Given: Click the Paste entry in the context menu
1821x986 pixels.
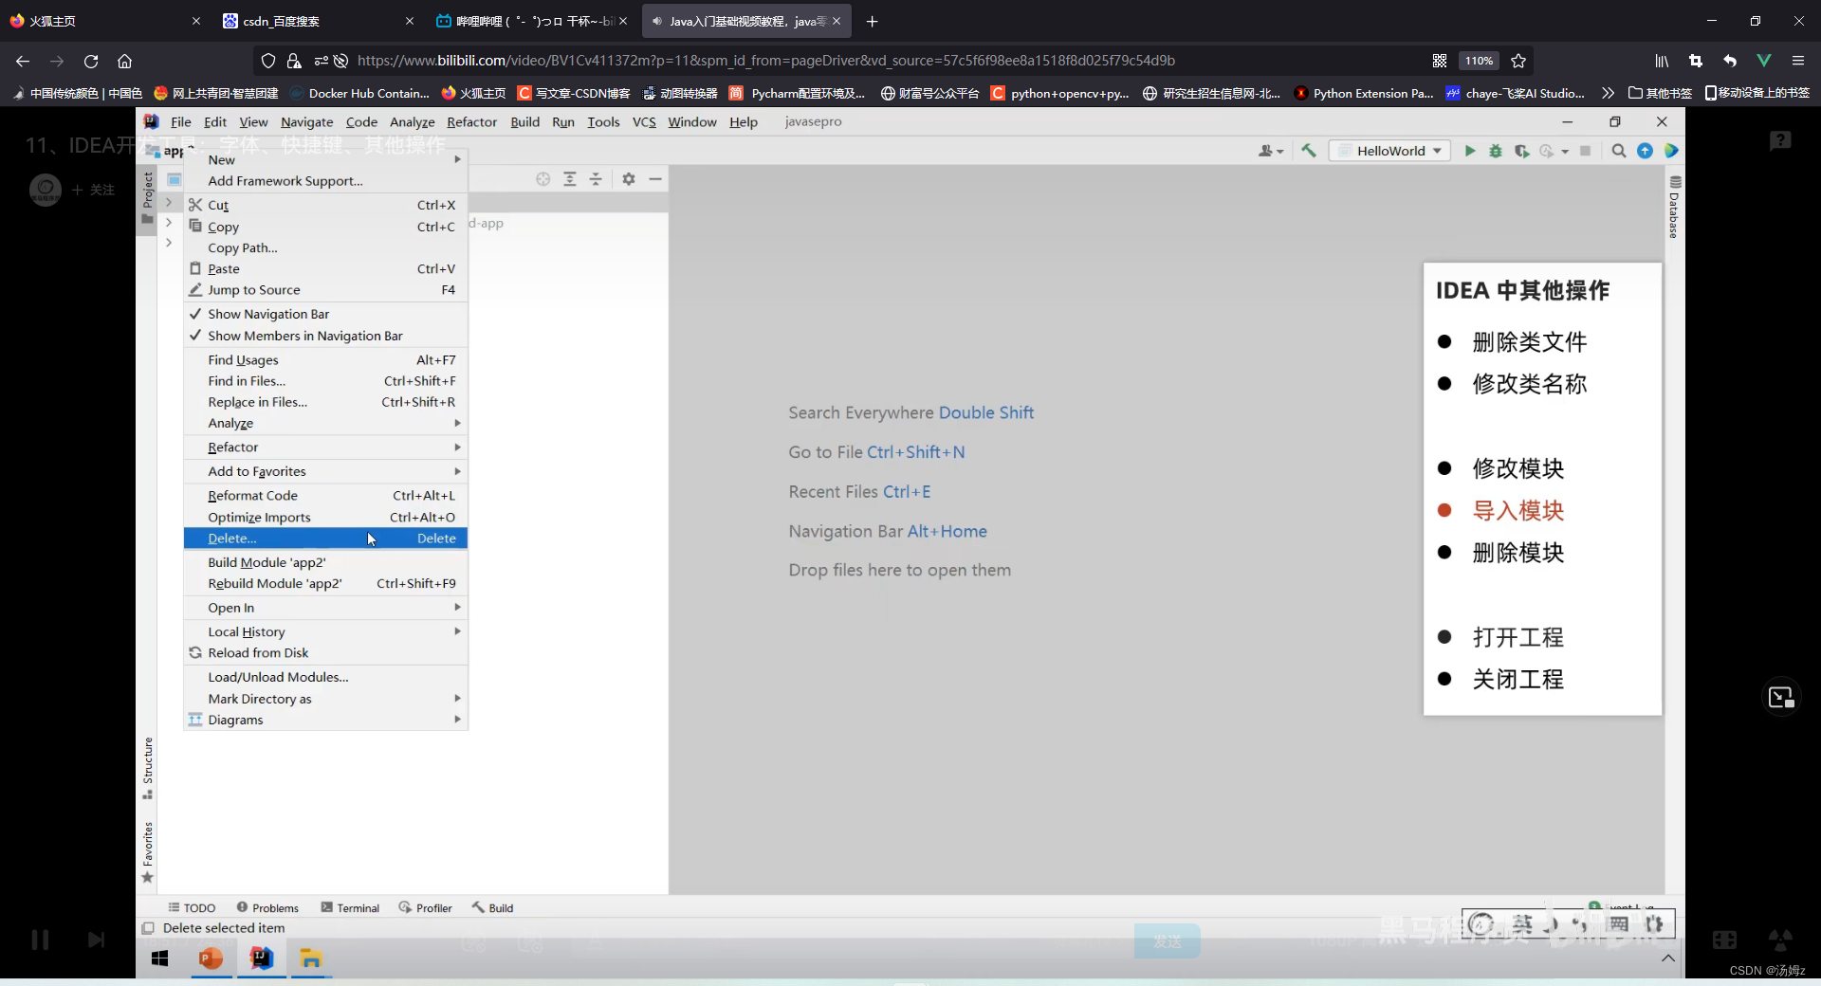Looking at the screenshot, I should pos(325,268).
